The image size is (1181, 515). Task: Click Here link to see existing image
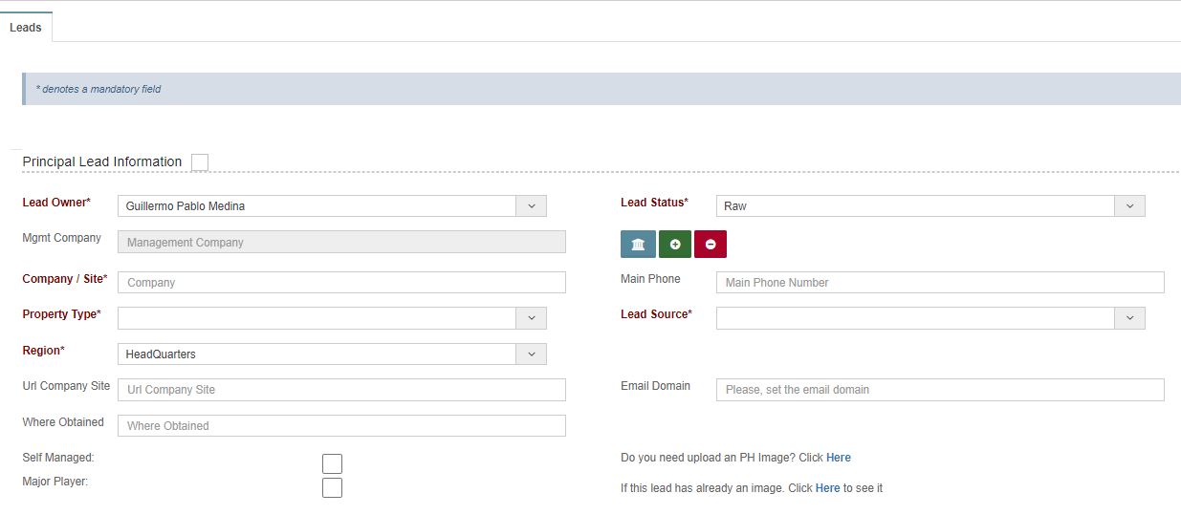(827, 488)
